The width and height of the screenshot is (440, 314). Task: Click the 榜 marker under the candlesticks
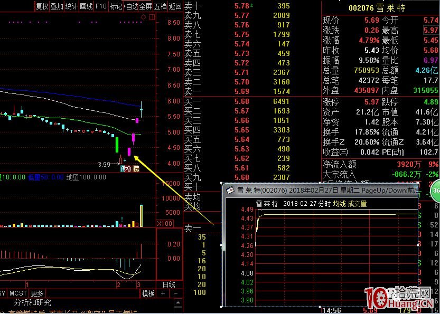[136, 168]
